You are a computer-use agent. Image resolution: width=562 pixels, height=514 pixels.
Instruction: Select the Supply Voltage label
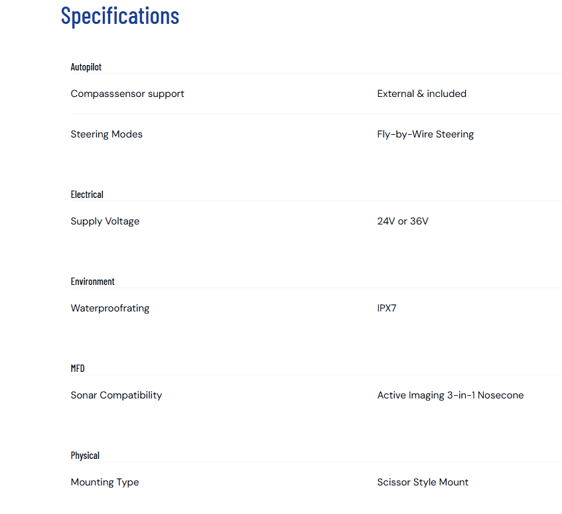pyautogui.click(x=105, y=221)
